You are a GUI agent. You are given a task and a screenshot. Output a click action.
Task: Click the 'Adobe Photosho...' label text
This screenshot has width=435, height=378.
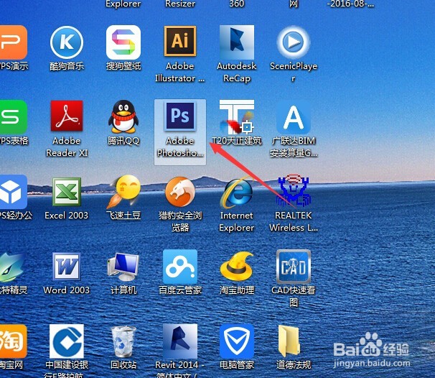(180, 147)
